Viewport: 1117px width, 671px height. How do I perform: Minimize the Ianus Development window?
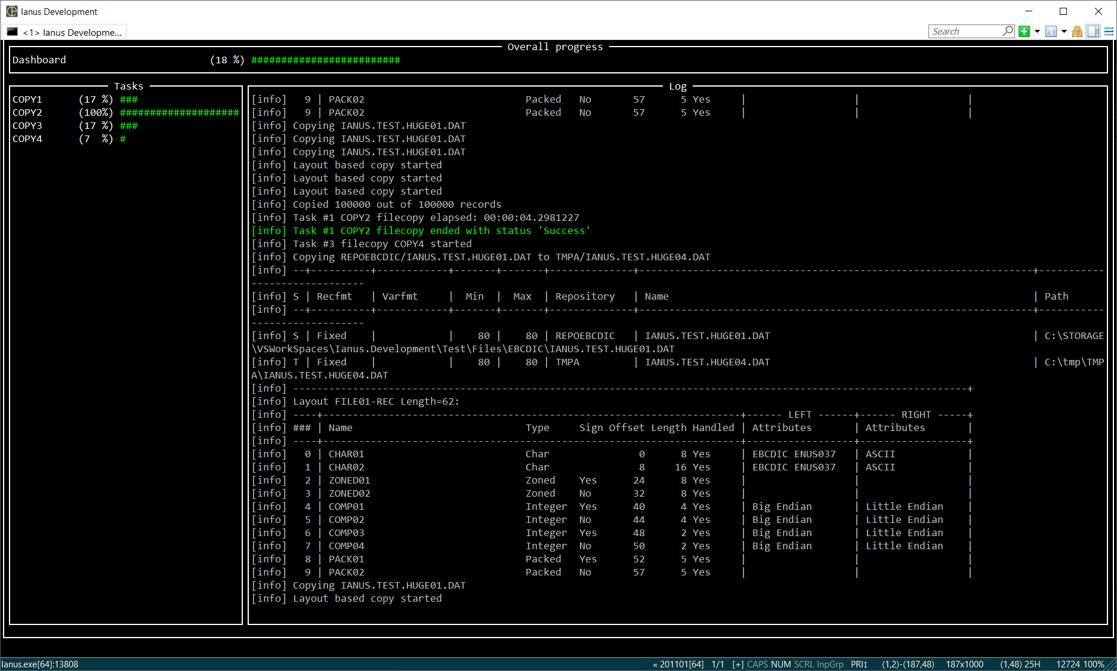pos(1028,11)
